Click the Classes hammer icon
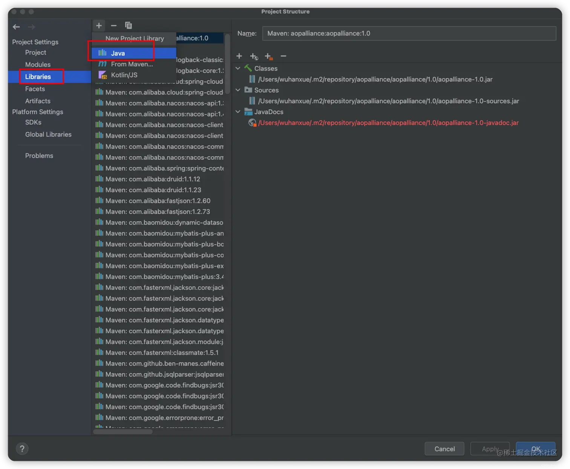 pos(248,68)
